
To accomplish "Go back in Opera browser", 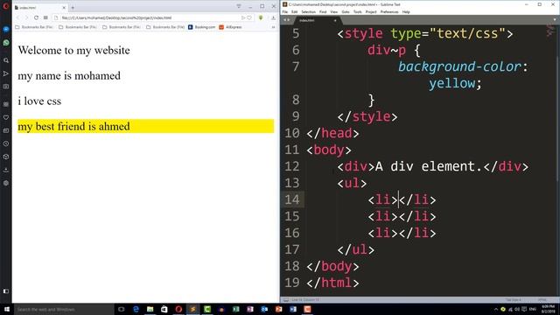I will click(18, 17).
